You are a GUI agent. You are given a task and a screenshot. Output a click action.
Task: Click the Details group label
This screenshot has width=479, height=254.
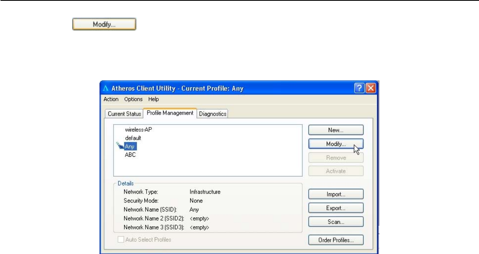126,183
